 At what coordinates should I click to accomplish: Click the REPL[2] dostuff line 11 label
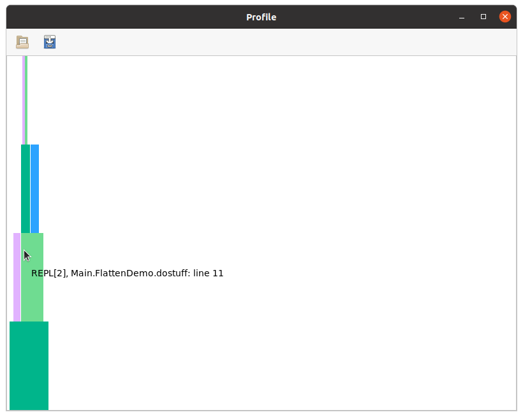(128, 273)
